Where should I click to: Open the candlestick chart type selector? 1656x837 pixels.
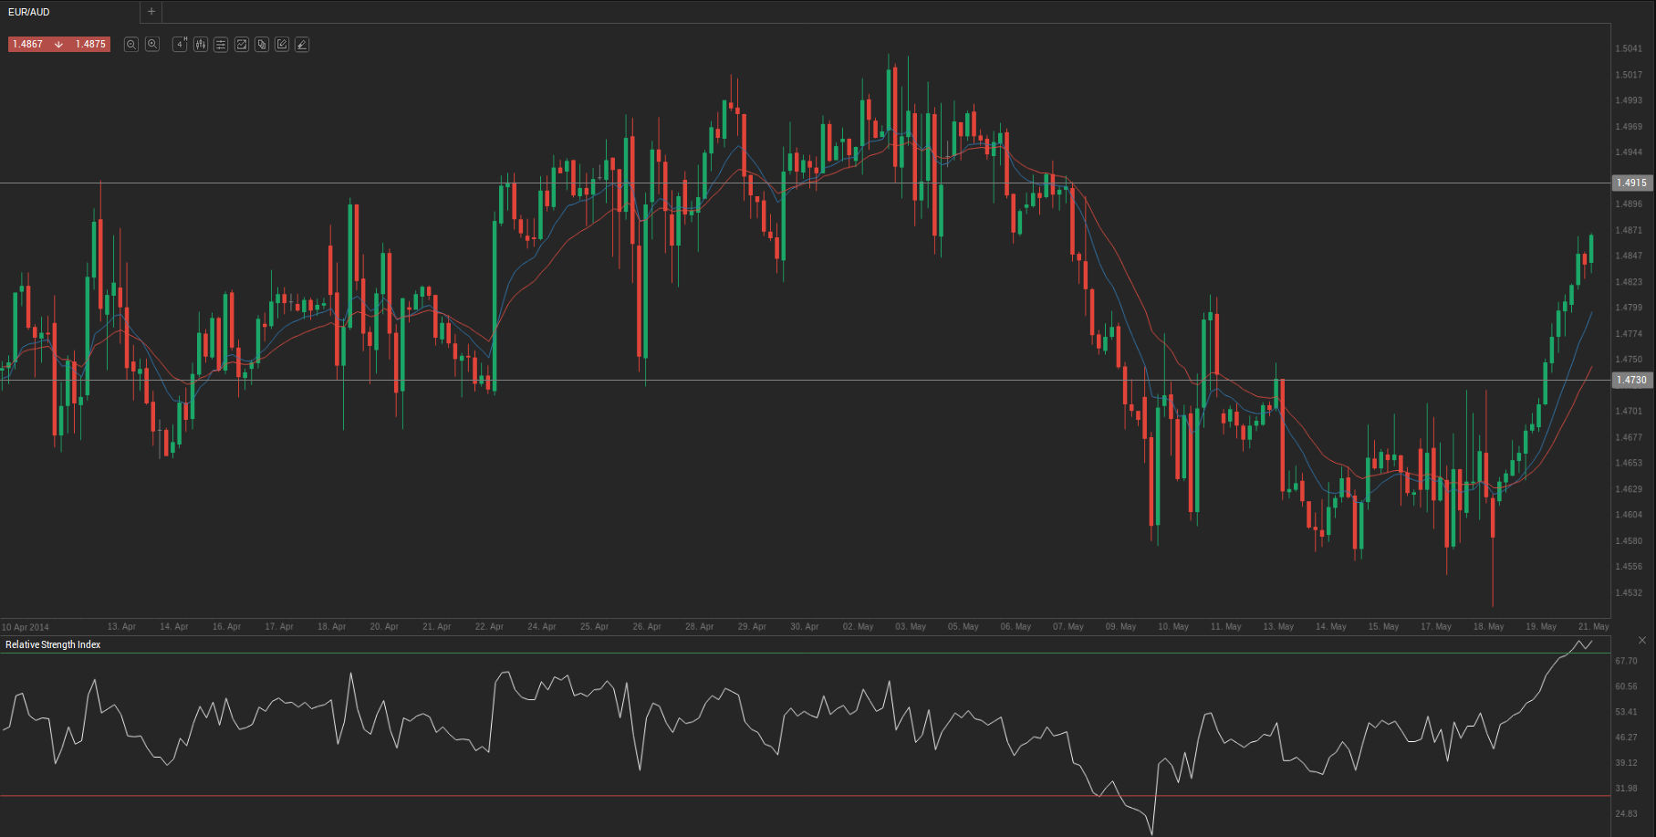[x=201, y=44]
